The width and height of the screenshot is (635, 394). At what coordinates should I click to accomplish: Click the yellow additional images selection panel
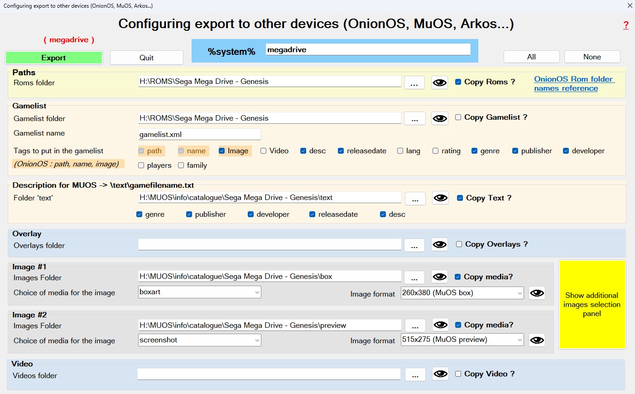(x=592, y=304)
